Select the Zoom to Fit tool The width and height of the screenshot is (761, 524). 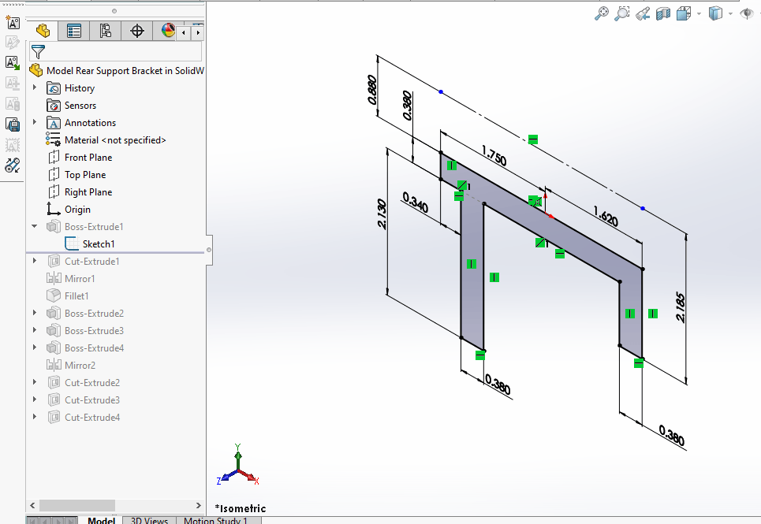click(601, 13)
